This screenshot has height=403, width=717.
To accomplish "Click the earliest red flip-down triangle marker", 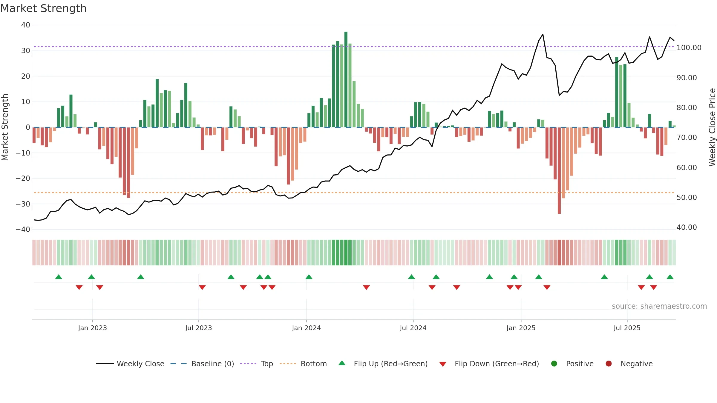I will tap(79, 287).
